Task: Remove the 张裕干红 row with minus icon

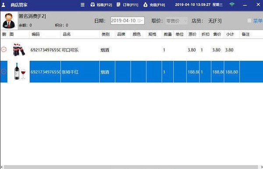Action: pos(4,71)
